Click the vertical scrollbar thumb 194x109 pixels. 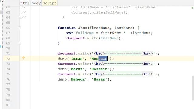(x=193, y=88)
